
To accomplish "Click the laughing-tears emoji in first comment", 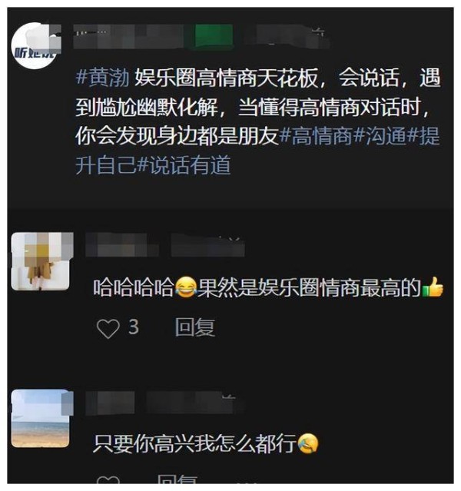I will click(186, 287).
